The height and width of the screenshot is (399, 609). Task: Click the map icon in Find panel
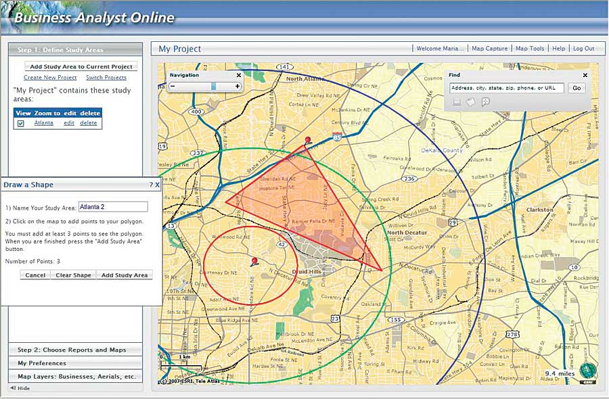pos(471,102)
